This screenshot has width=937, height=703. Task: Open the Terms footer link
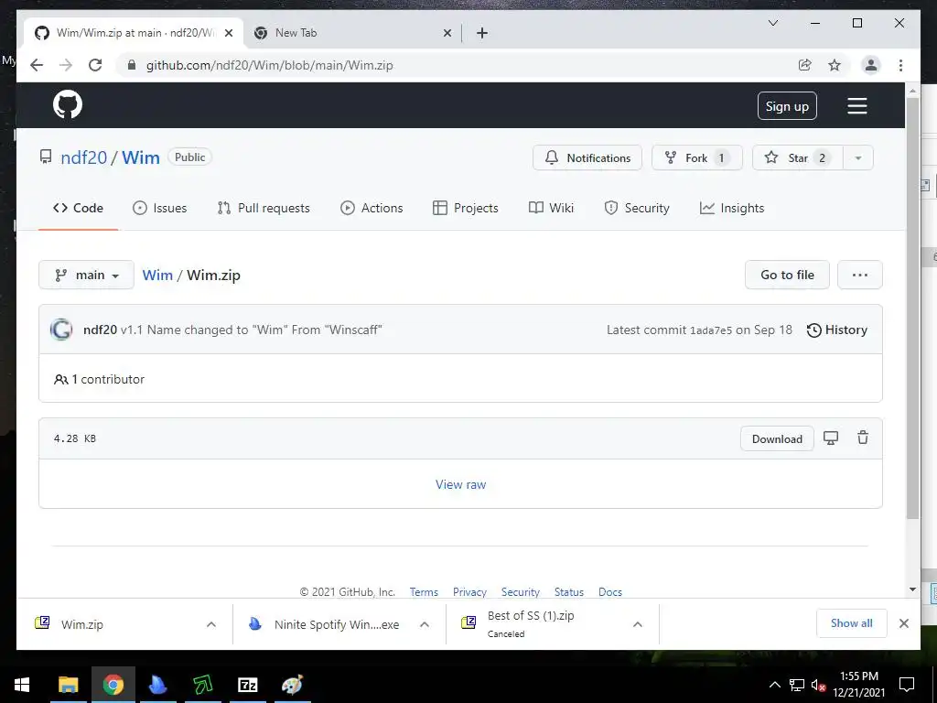tap(424, 592)
